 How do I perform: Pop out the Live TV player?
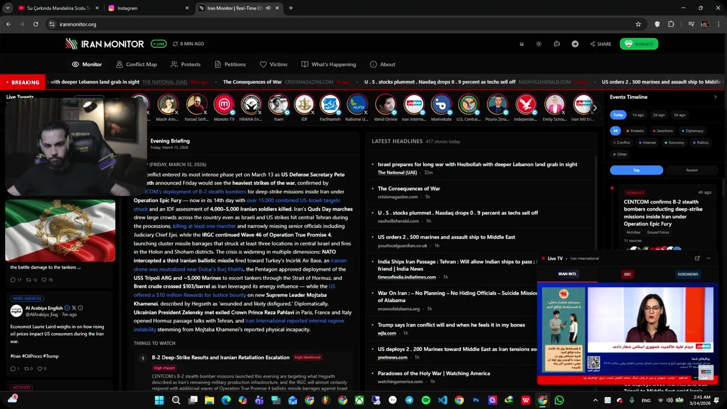click(x=697, y=258)
